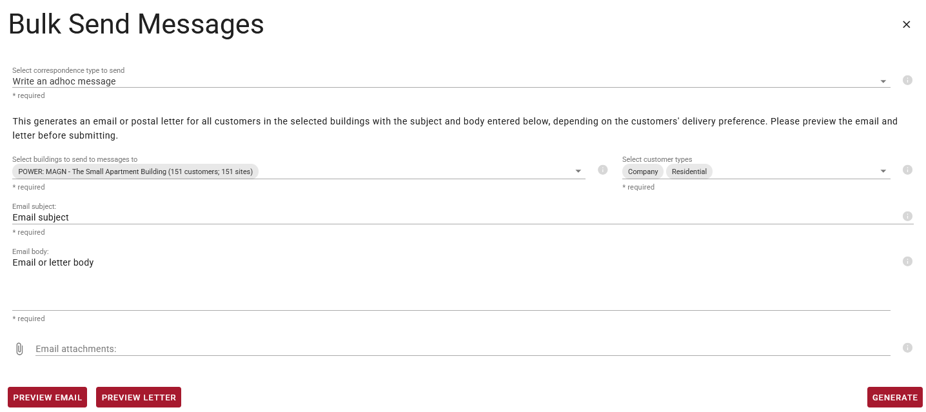Open the correspondence type dropdown
Image resolution: width=926 pixels, height=412 pixels.
pyautogui.click(x=883, y=82)
